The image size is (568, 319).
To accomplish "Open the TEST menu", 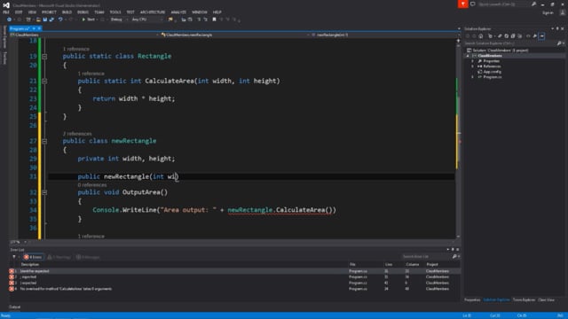I will tap(130, 12).
